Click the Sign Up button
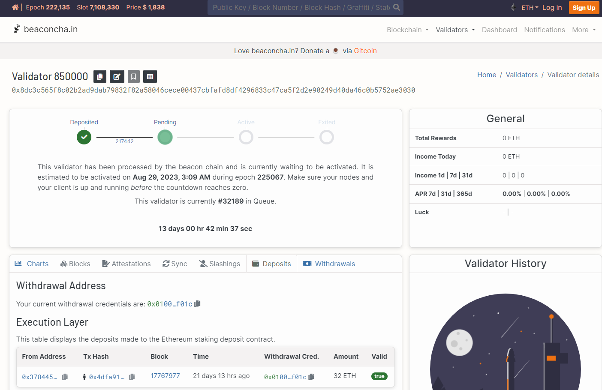The image size is (602, 390). click(584, 8)
